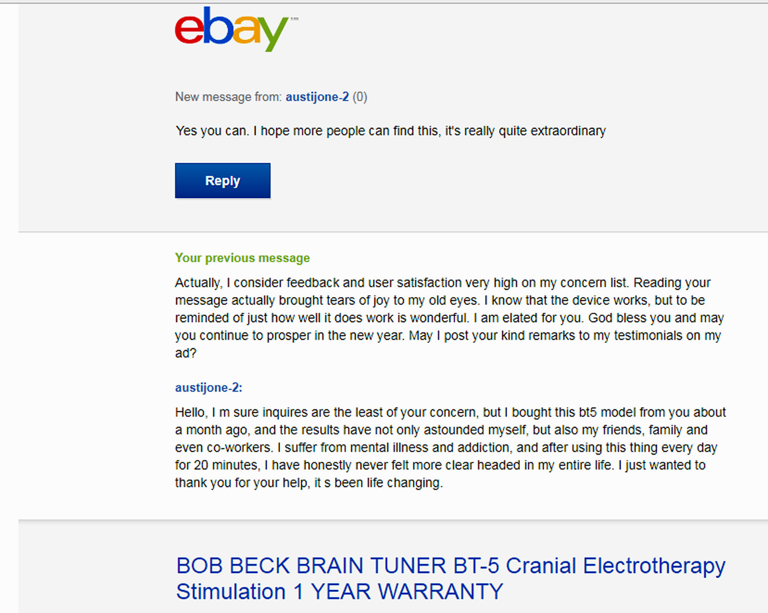768x613 pixels.
Task: Click the austijone-2 label above the buyer's message
Action: click(206, 387)
